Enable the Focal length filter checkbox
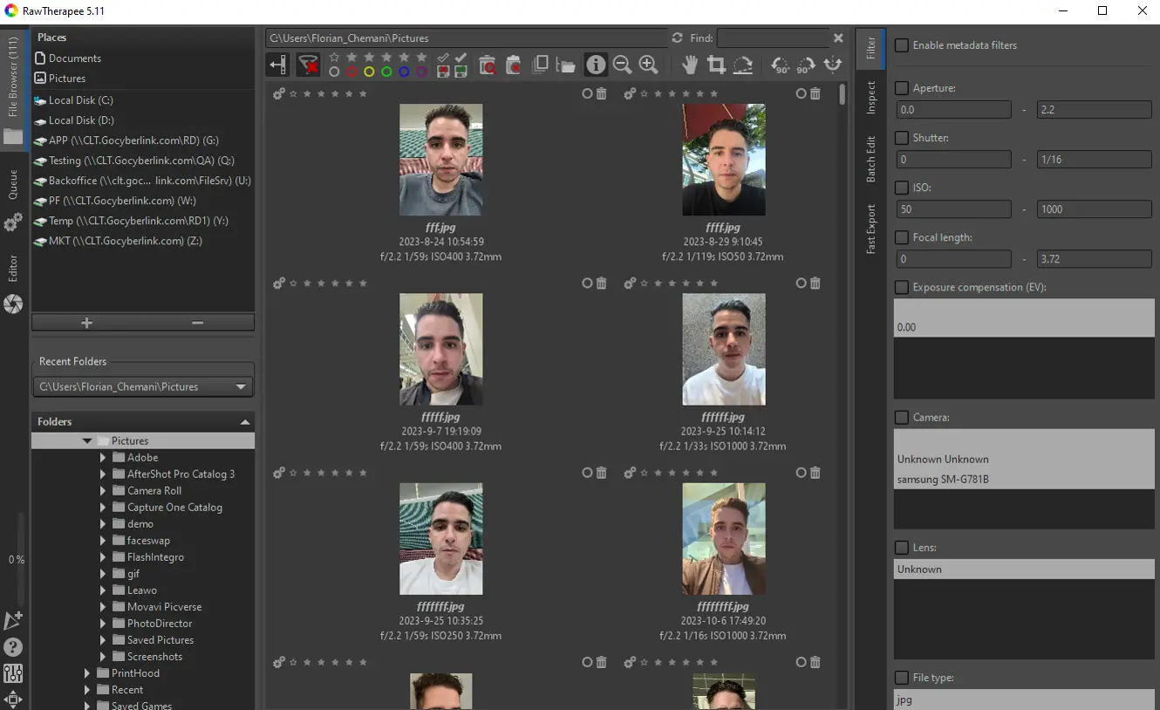The height and width of the screenshot is (710, 1160). click(x=902, y=237)
